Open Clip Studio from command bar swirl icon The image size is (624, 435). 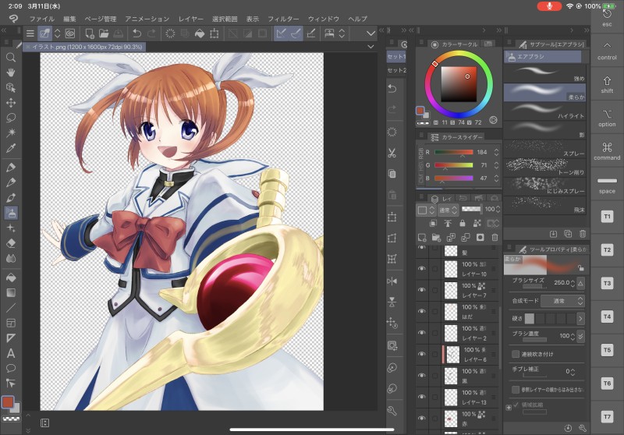tap(70, 34)
